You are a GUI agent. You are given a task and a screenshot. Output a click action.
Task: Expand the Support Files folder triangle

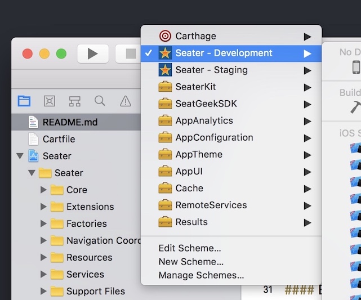(x=43, y=291)
